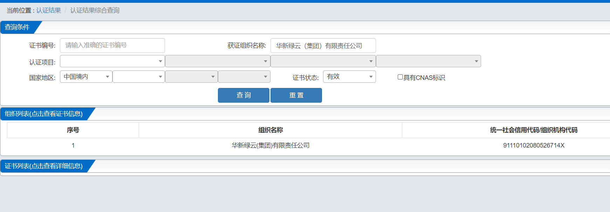Select the 查询条件 section header
This screenshot has height=212, width=610.
tap(18, 27)
